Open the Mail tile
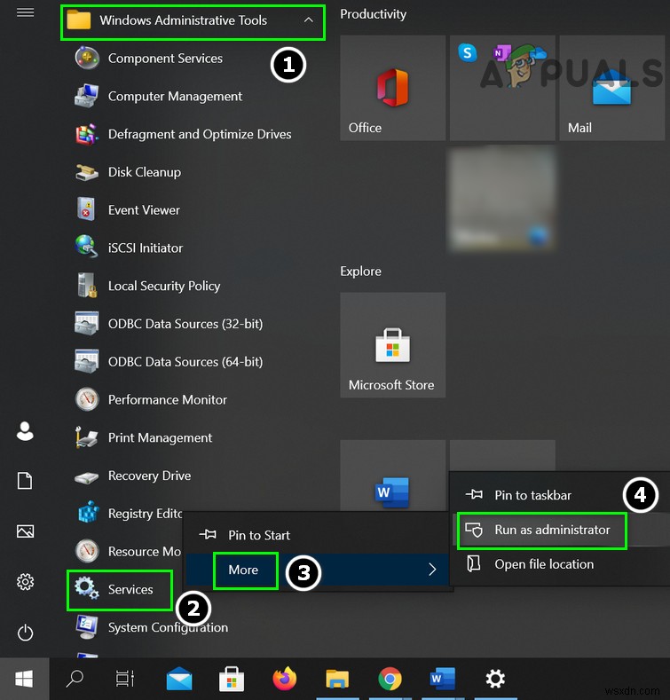 (x=612, y=88)
